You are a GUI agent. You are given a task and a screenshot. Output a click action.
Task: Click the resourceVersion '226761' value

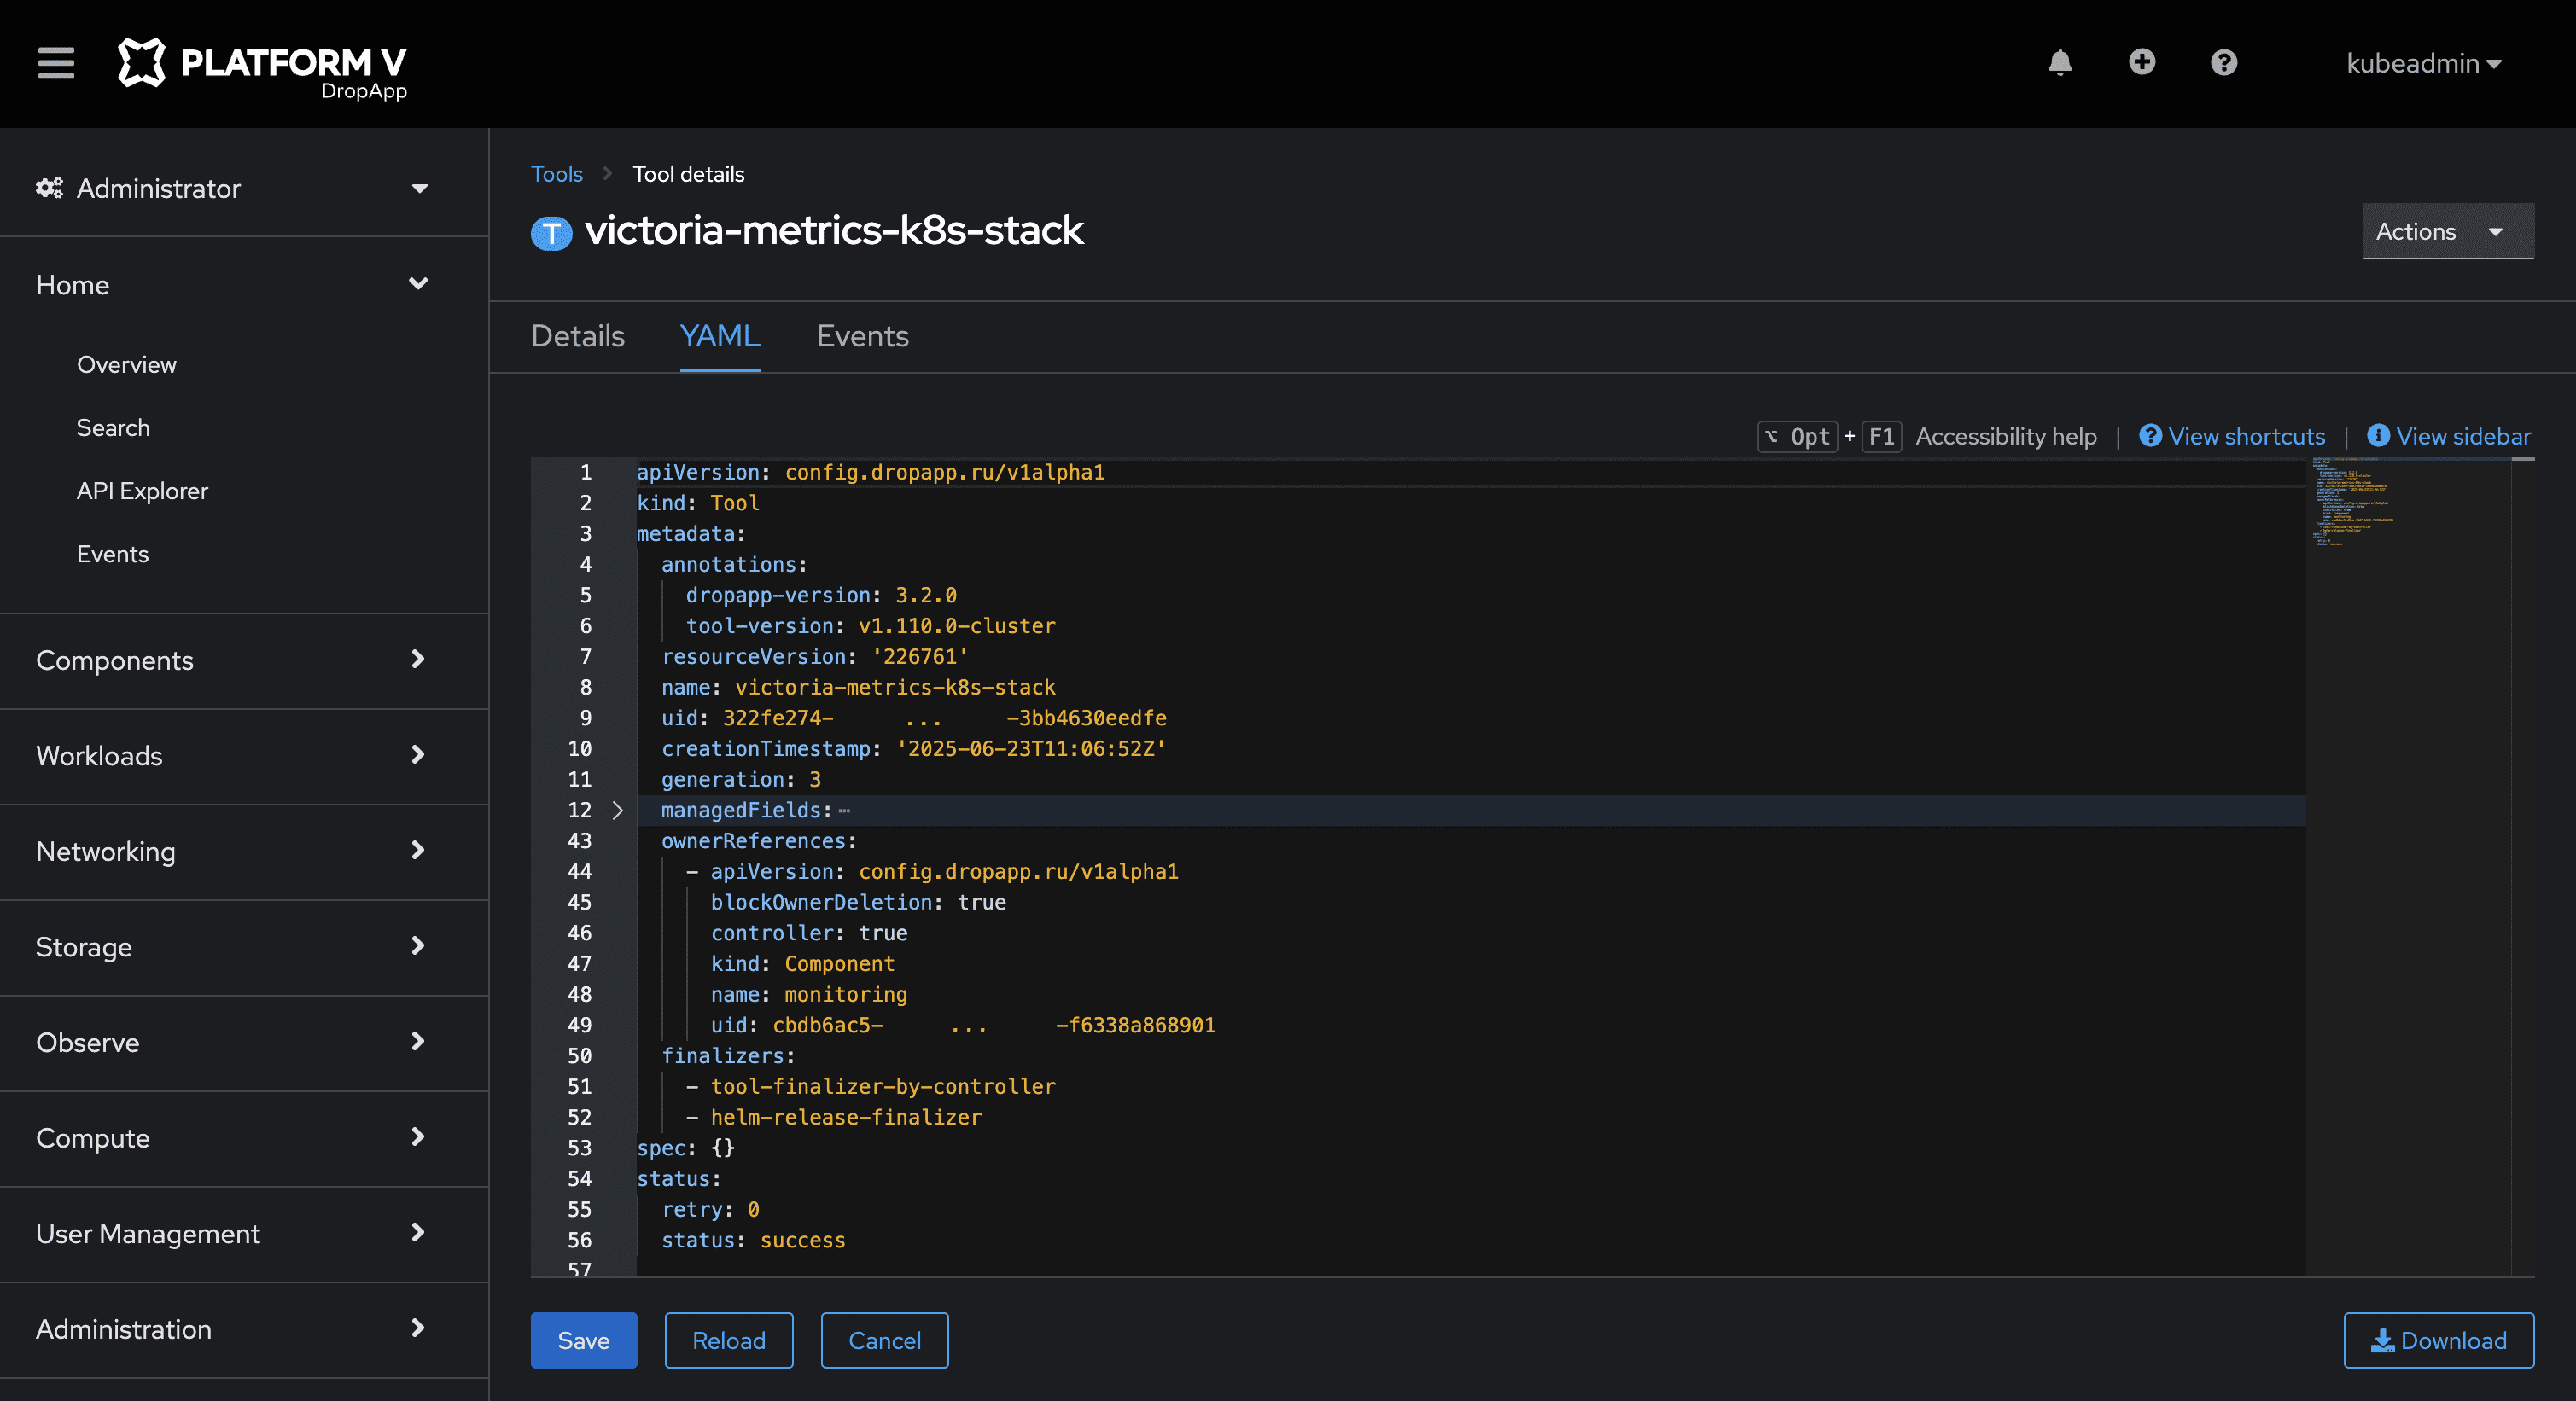[x=920, y=656]
